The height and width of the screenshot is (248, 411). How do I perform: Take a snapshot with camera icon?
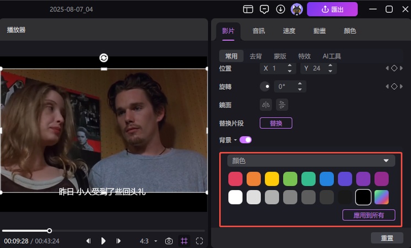pyautogui.click(x=169, y=241)
